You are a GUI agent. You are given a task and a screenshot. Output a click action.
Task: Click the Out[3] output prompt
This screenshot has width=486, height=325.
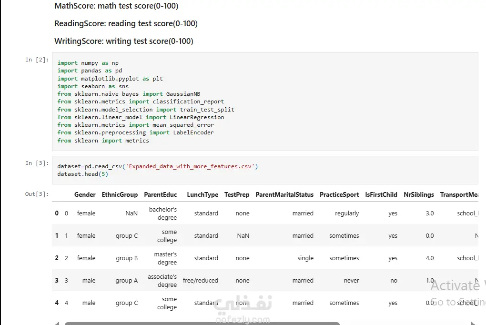[x=37, y=194]
